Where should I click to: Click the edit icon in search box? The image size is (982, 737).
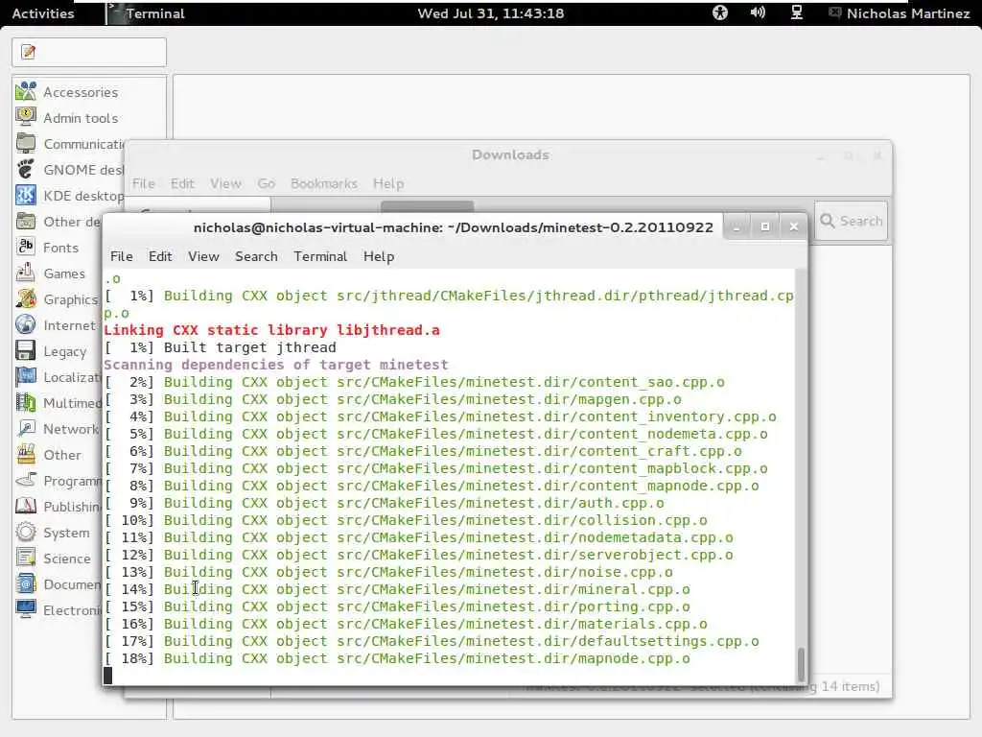click(x=28, y=52)
